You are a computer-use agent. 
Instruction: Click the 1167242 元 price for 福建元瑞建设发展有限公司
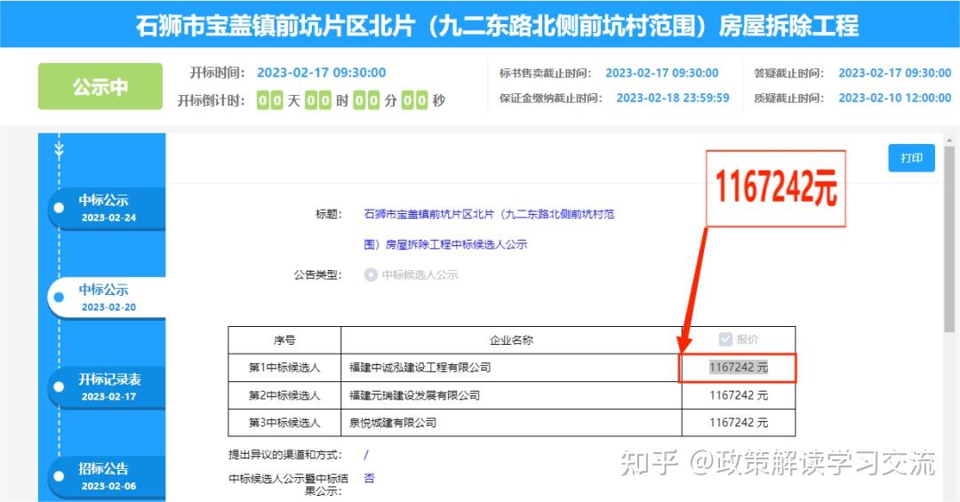click(x=739, y=395)
